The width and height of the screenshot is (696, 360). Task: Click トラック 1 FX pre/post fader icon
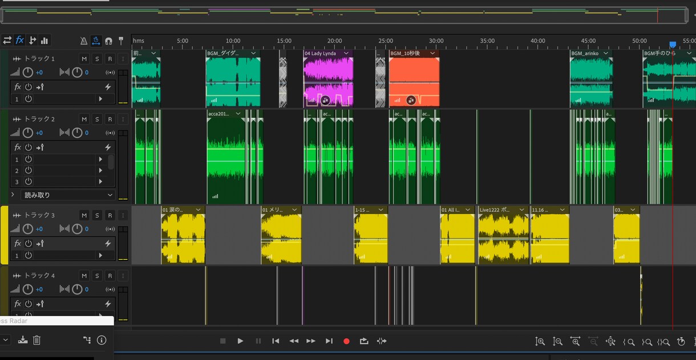[x=40, y=87]
